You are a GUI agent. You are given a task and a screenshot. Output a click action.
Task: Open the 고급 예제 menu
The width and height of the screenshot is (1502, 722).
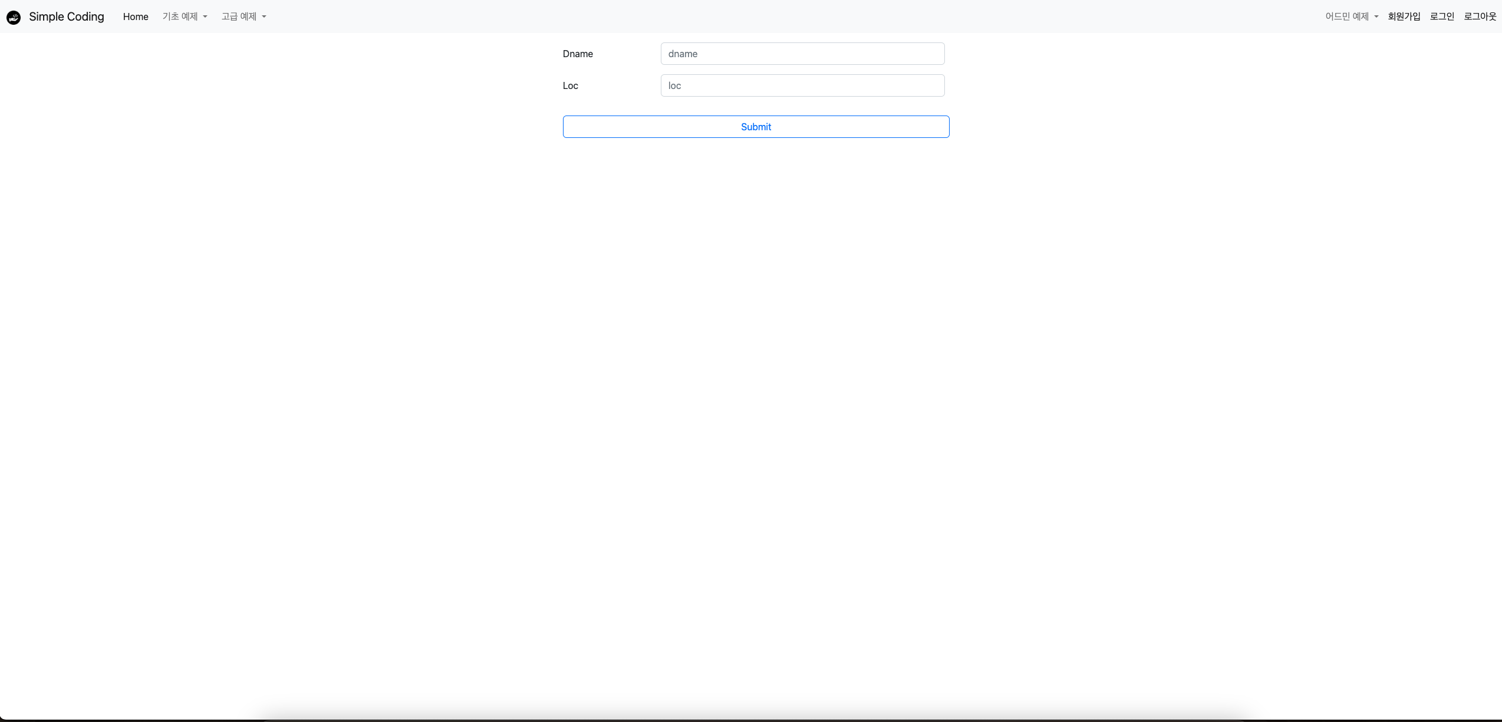pos(239,17)
